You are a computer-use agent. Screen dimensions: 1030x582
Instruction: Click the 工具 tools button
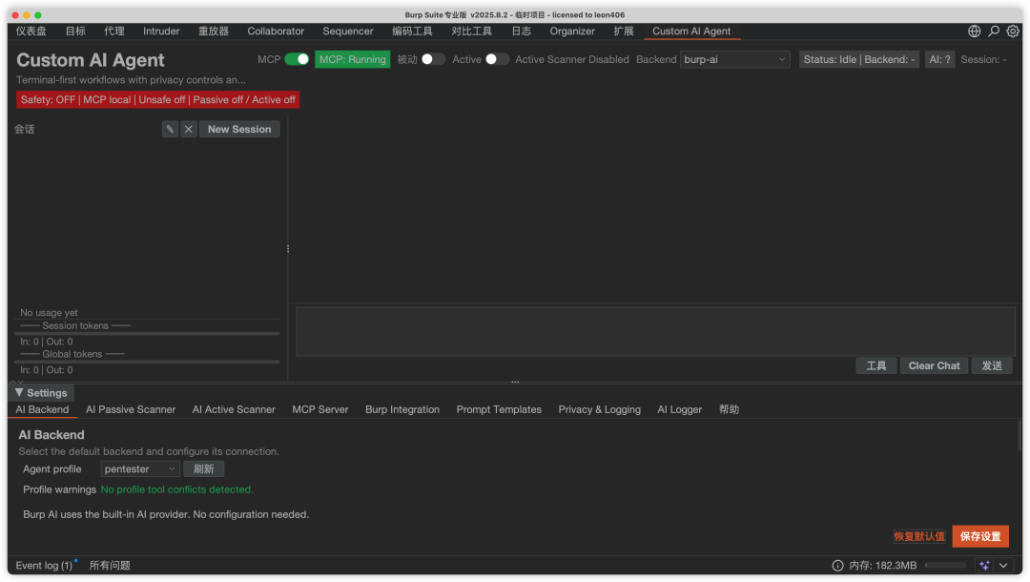click(876, 365)
